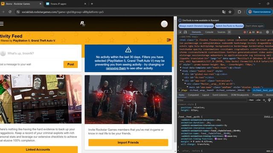The width and height of the screenshot is (273, 153).
Task: Focus the What's up, tiroonN? input
Action: (43, 53)
